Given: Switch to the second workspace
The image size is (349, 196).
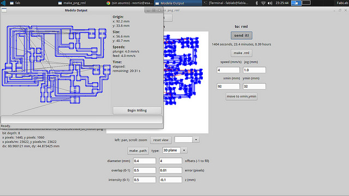Looking at the screenshot, I should pos(306,3).
